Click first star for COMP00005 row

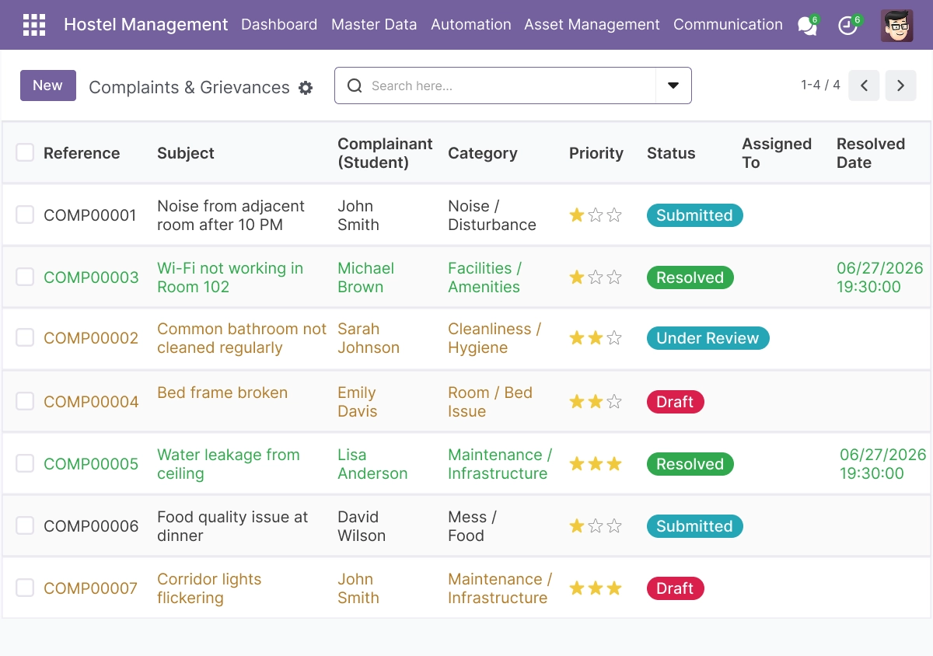point(577,464)
